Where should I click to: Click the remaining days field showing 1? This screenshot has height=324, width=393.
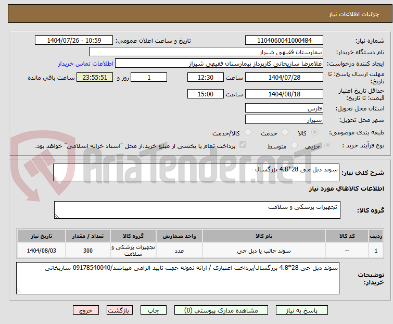tap(149, 77)
